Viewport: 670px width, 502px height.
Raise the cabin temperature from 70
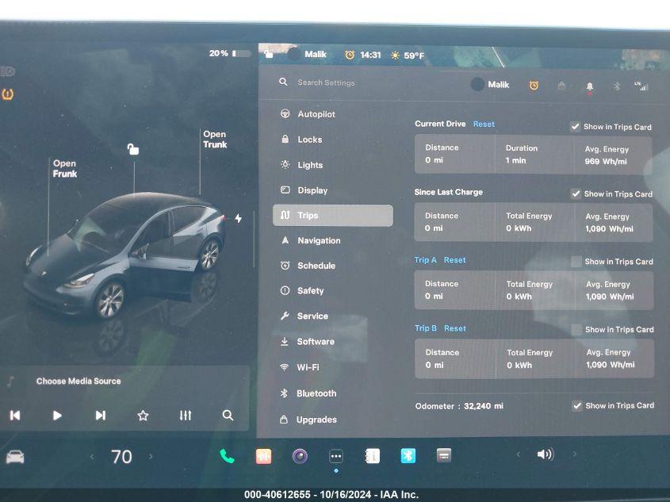pos(152,456)
